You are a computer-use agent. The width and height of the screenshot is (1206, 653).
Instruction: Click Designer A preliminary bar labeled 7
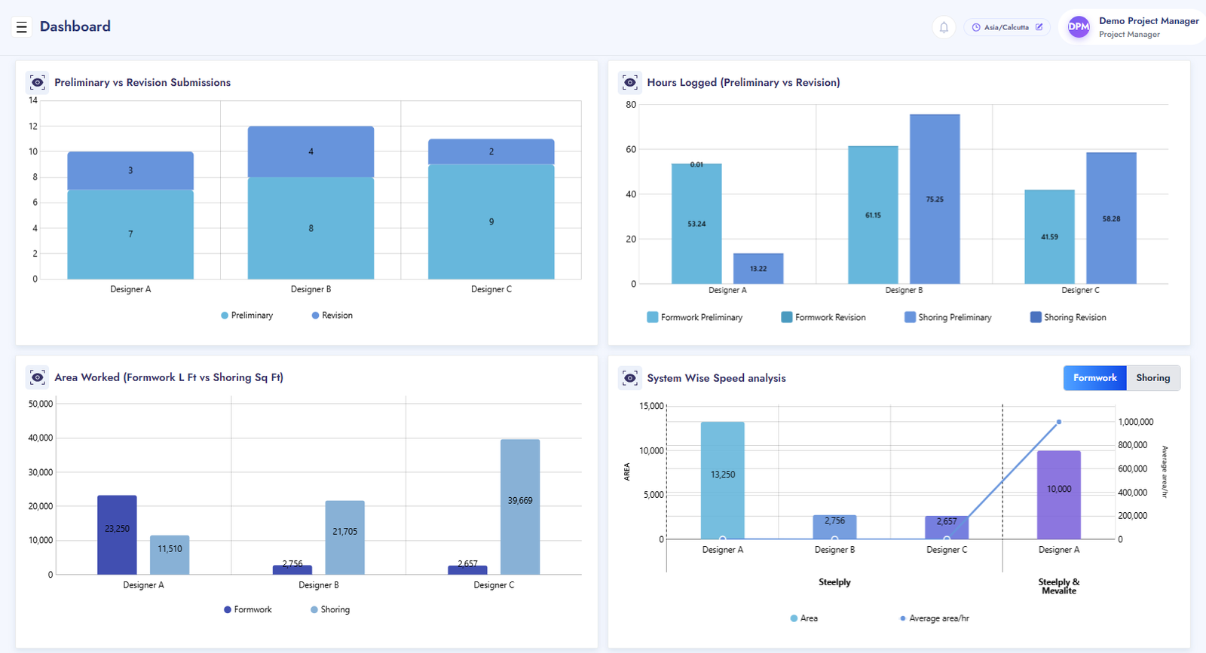point(130,234)
